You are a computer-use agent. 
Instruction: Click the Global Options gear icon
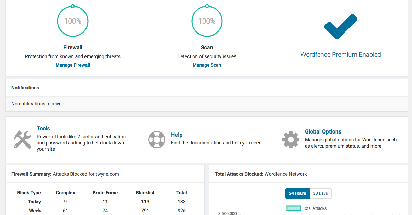pos(291,139)
